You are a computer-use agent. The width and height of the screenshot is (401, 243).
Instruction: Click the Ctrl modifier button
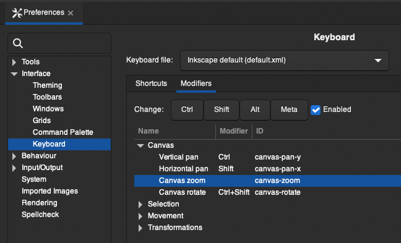[187, 110]
